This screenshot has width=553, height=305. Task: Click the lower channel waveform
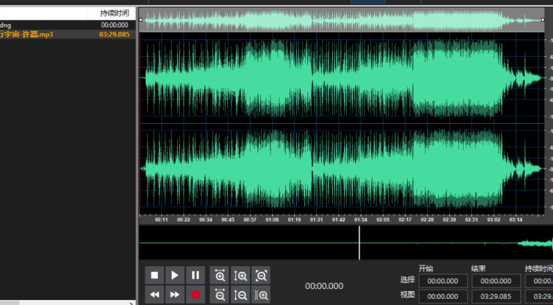[342, 169]
